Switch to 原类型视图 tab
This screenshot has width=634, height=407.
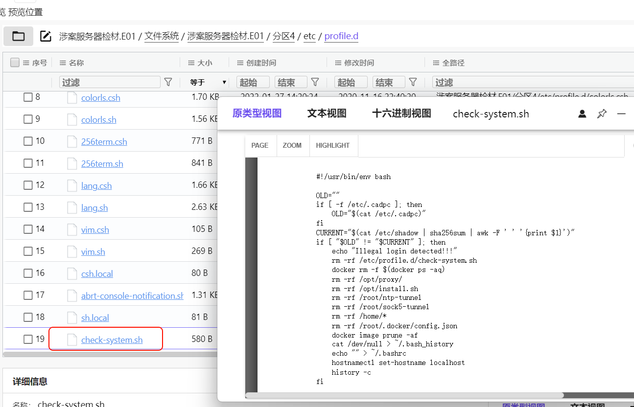[257, 113]
